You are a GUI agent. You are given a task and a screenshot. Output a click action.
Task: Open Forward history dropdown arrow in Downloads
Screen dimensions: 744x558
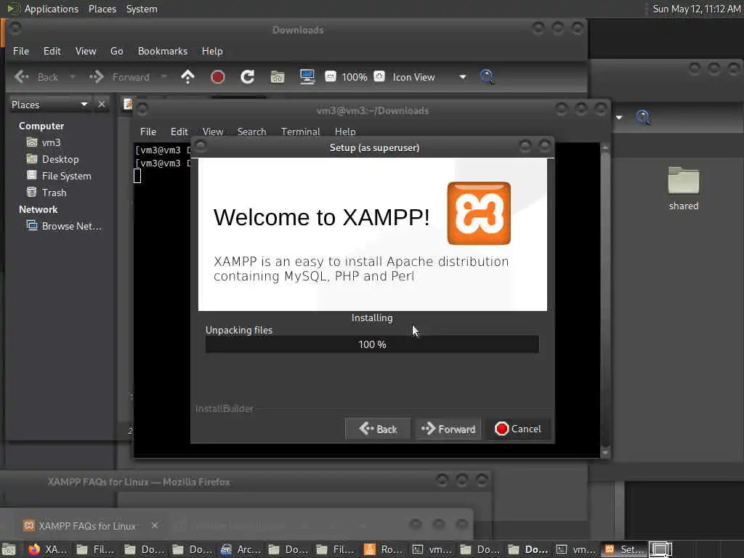click(164, 76)
